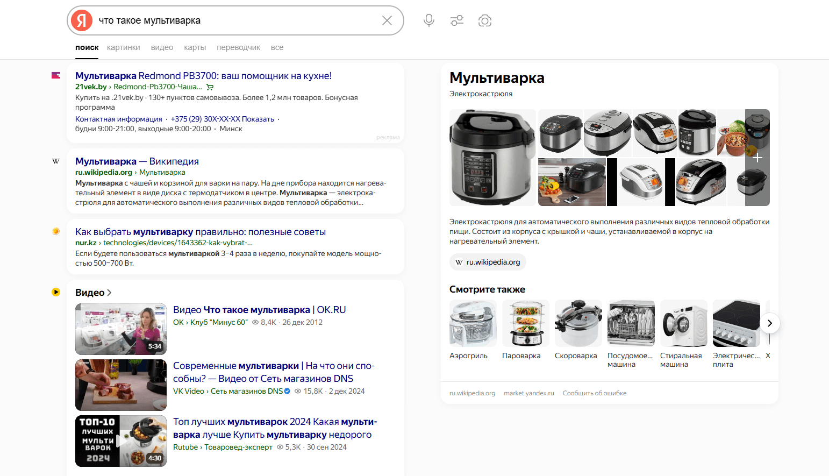Open 'Как выбрать мультиварку правильно' result
Viewport: 829px width, 476px height.
pyautogui.click(x=201, y=232)
